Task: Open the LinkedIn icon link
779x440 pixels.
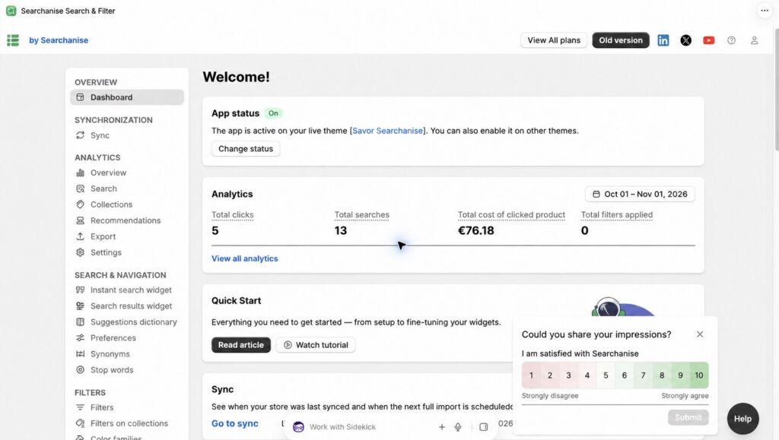Action: [663, 40]
